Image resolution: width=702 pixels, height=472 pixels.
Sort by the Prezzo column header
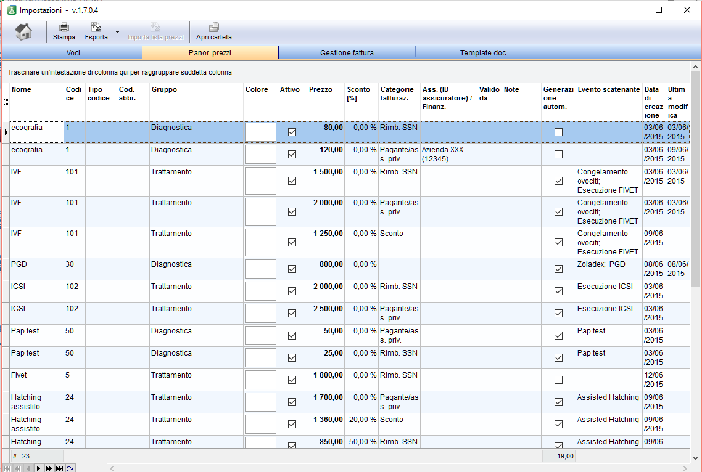coord(326,102)
